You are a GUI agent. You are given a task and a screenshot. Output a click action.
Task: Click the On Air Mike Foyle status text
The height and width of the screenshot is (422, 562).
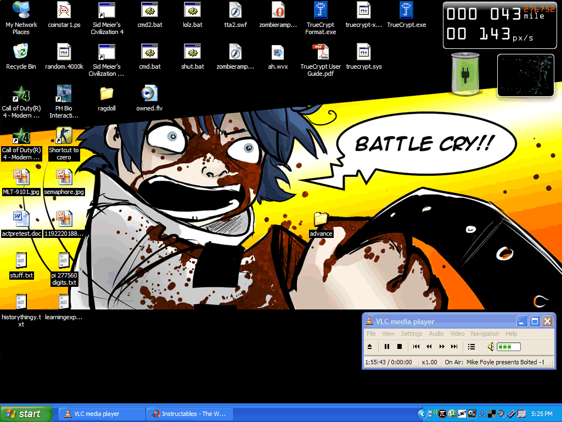coord(494,362)
